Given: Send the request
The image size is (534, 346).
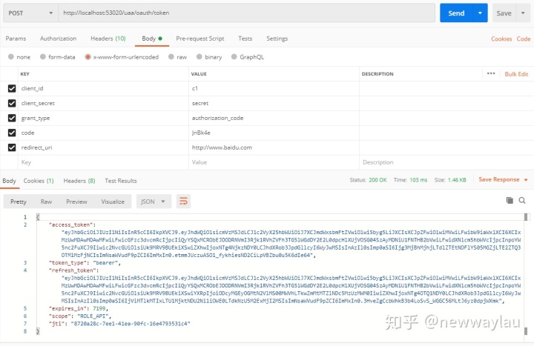Looking at the screenshot, I should (456, 13).
